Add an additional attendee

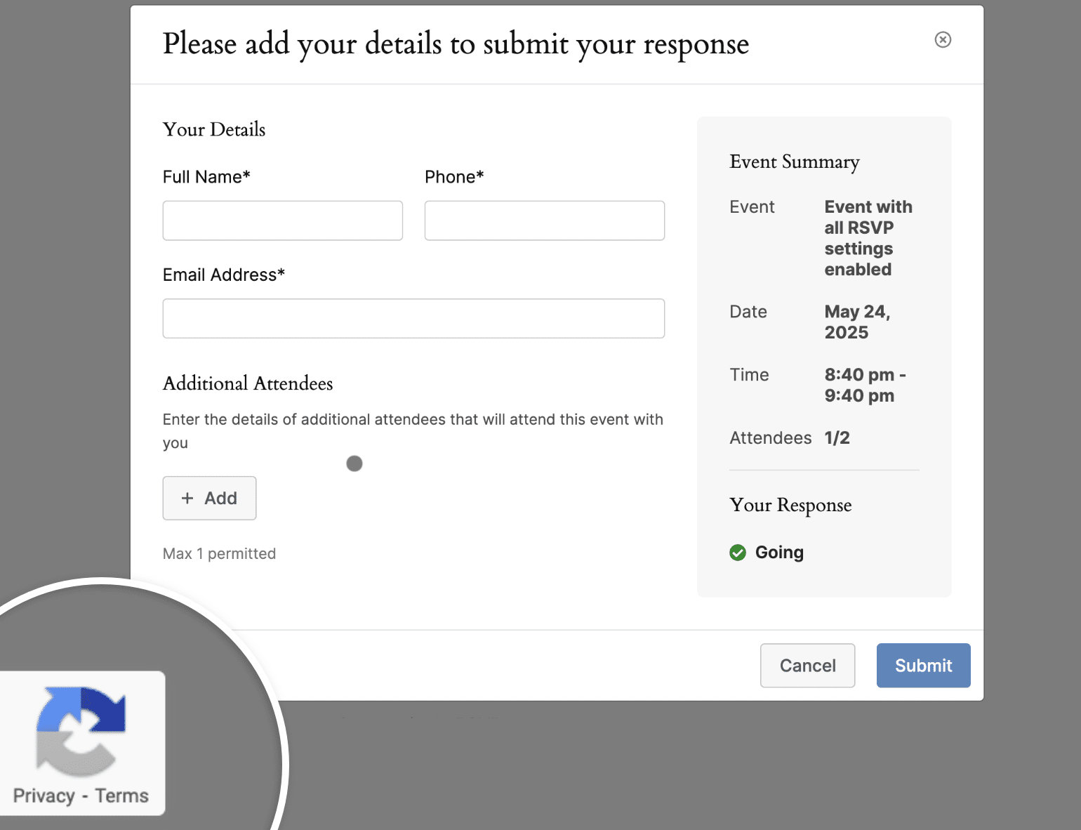pos(209,498)
